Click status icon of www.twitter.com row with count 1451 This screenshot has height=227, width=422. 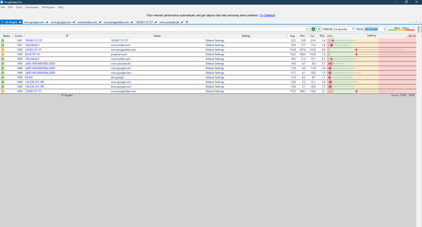[x=3, y=45]
